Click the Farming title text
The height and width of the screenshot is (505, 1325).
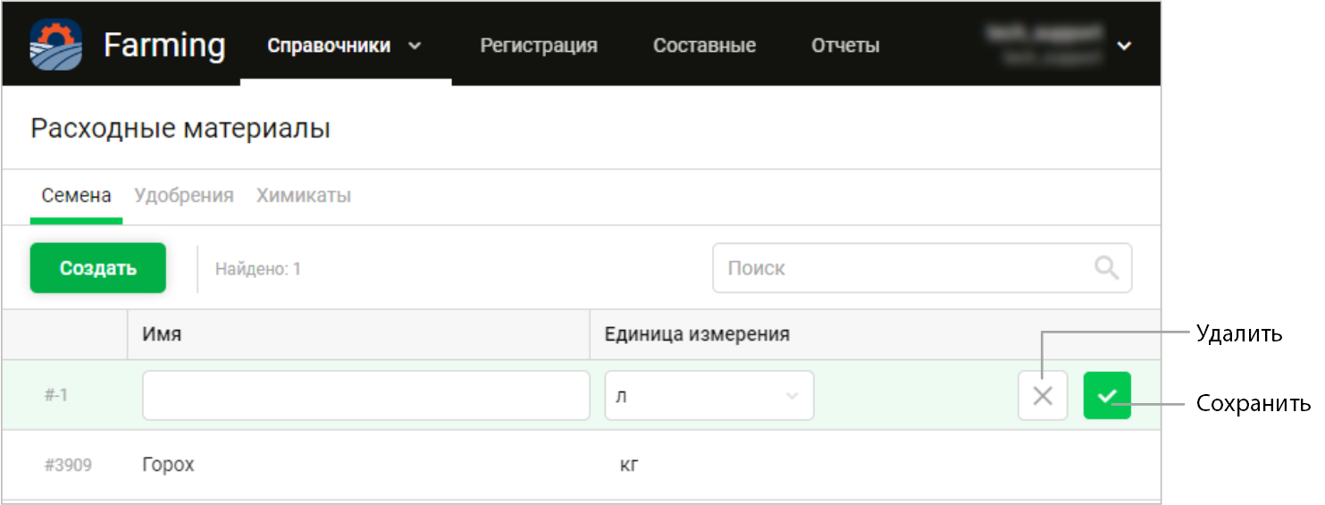pyautogui.click(x=164, y=45)
